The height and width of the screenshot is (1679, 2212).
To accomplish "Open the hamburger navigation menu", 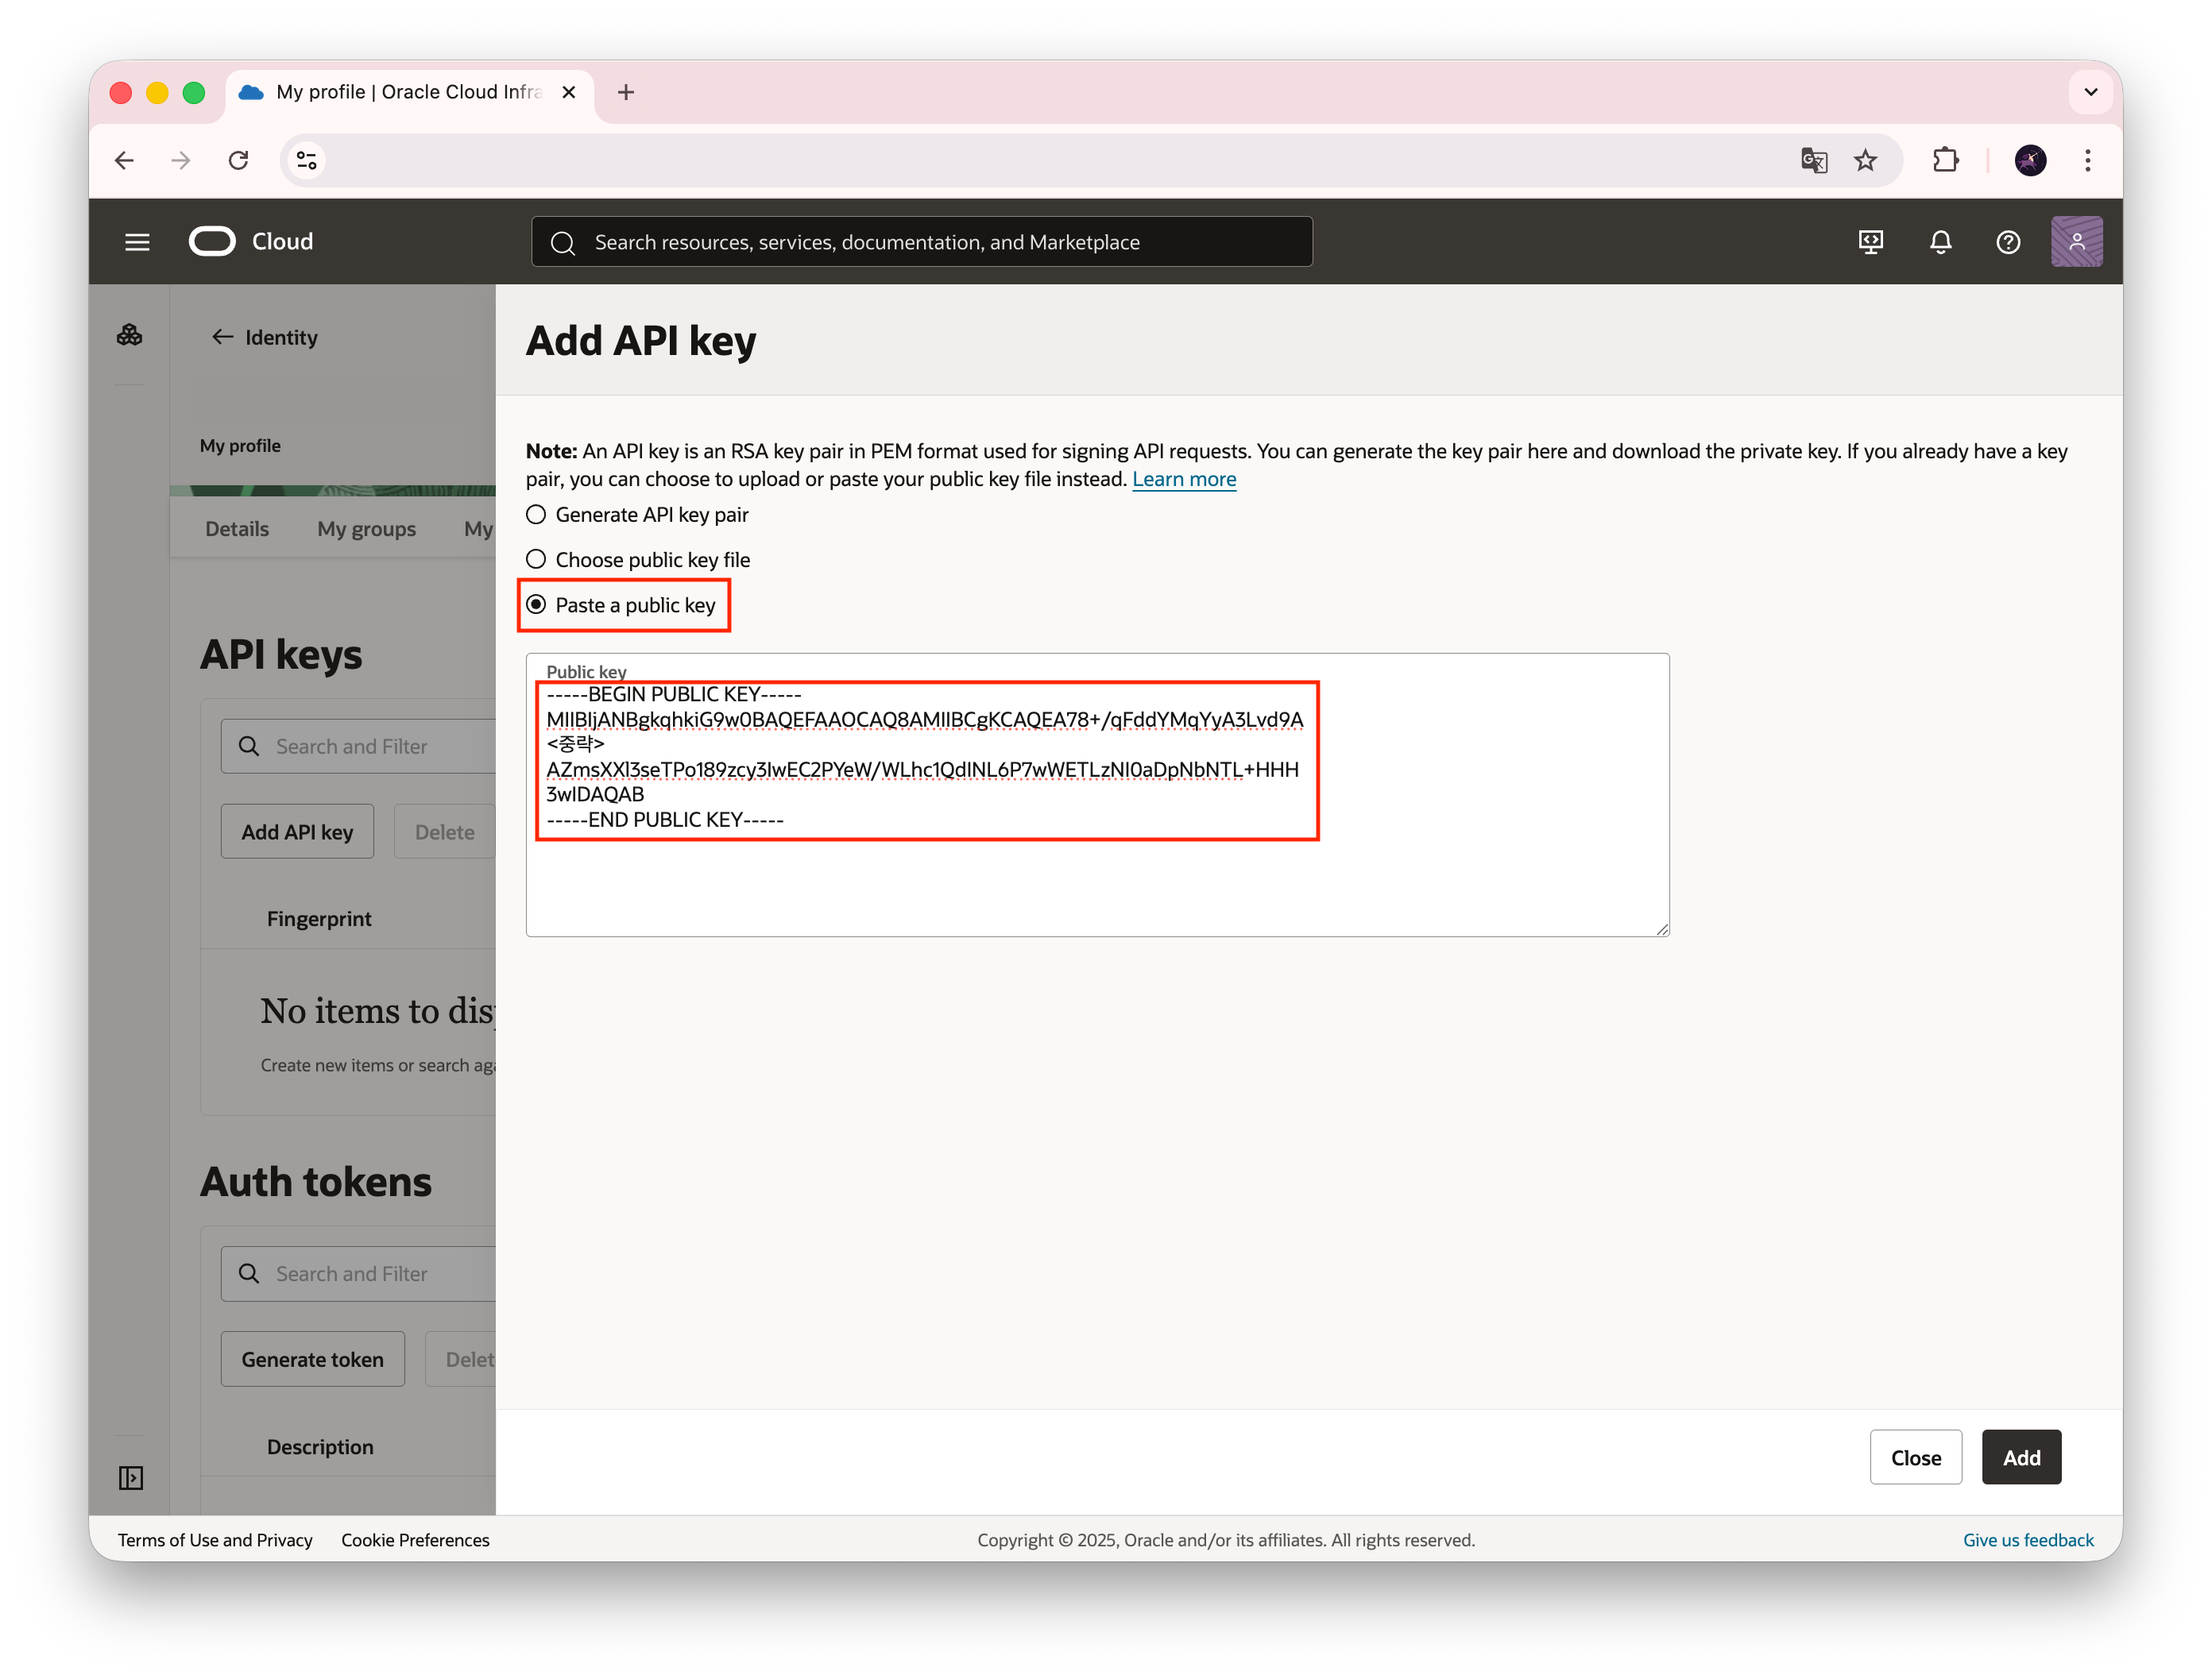I will pos(137,242).
